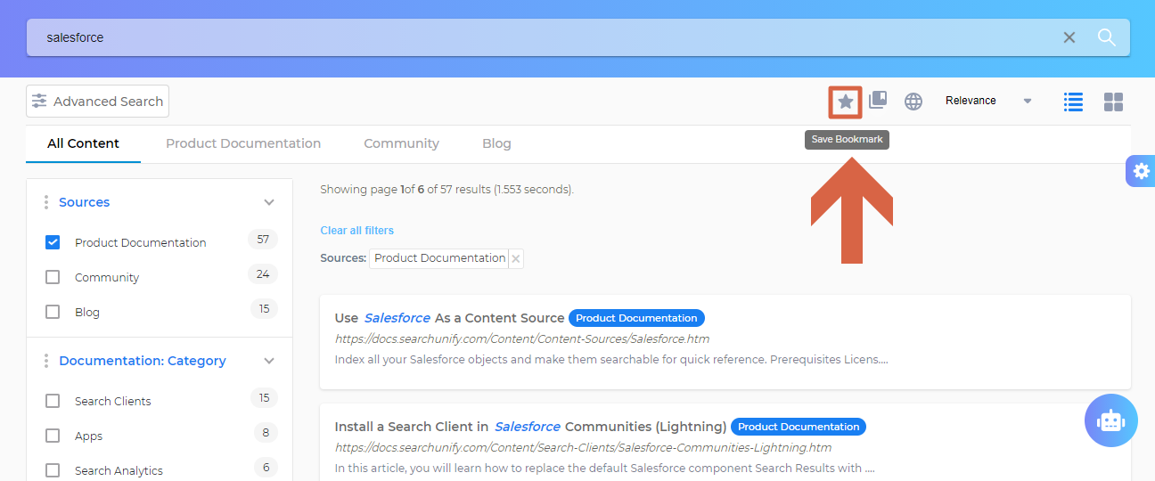Click the Save Bookmark star icon
Screen dimensions: 1155x481
click(x=846, y=102)
